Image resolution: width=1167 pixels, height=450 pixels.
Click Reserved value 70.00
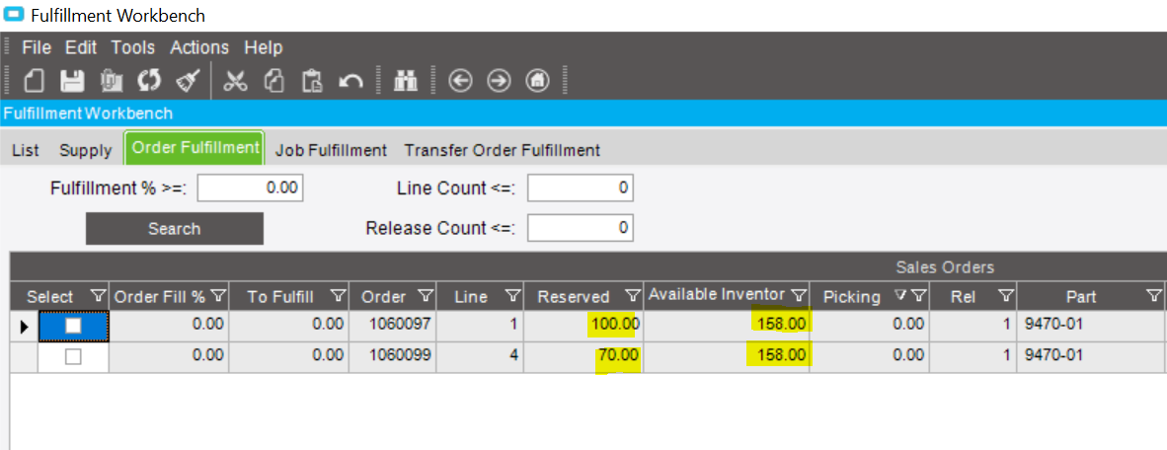[x=584, y=357]
